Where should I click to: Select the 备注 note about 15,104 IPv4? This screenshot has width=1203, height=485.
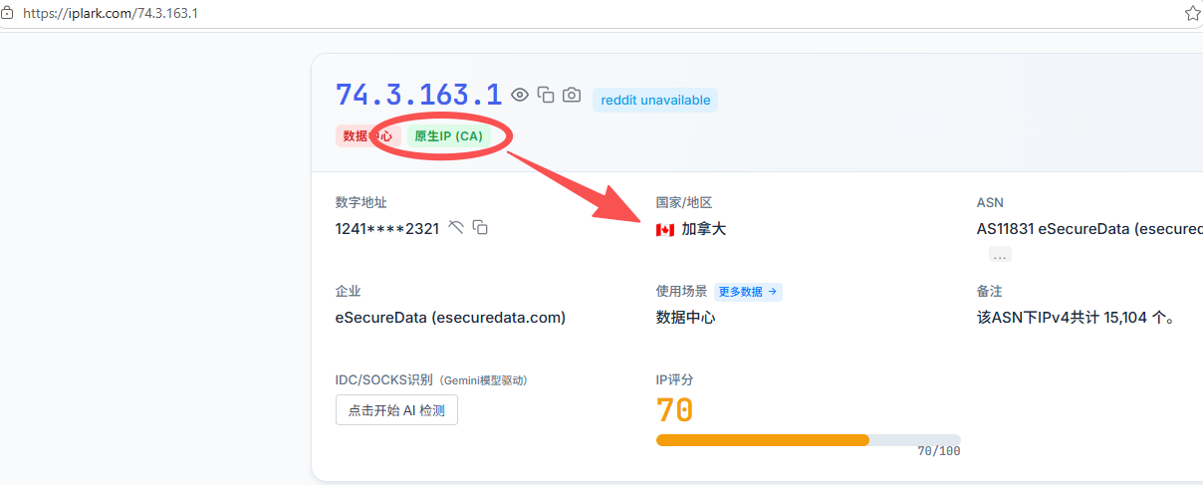click(x=1077, y=318)
